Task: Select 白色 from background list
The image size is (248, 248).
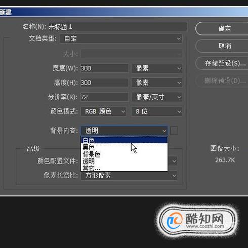Action: click(x=125, y=140)
